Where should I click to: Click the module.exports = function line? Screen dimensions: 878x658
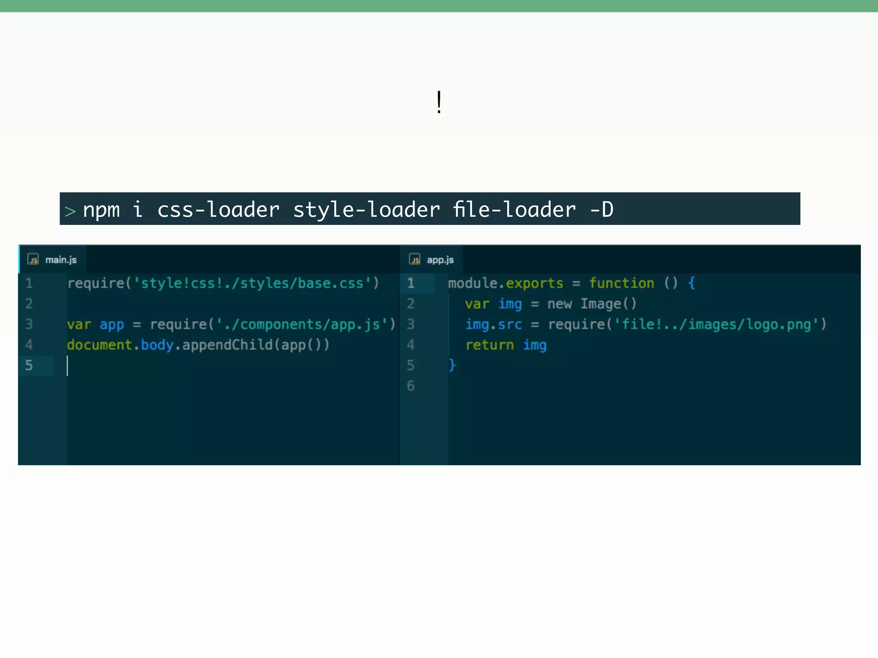(571, 283)
